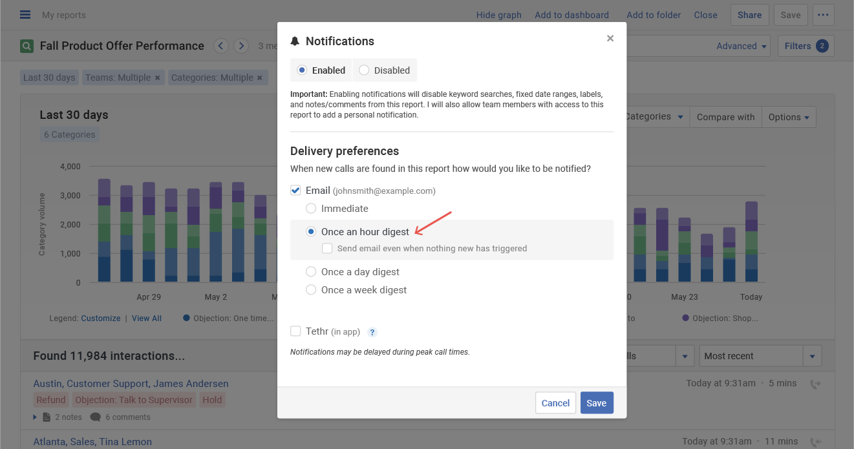Click the more options (...) icon top right

click(x=824, y=14)
